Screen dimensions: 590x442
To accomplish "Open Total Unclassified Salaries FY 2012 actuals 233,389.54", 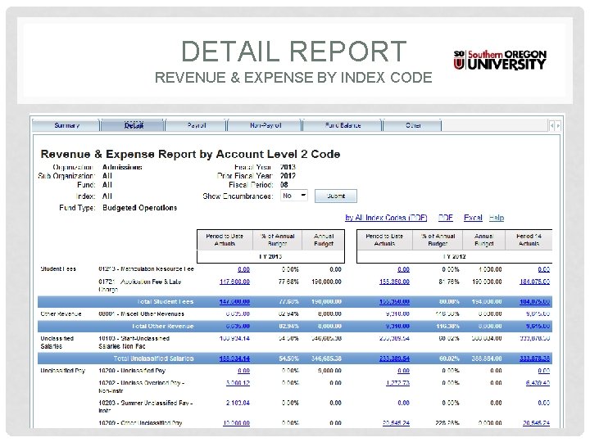I will click(394, 359).
